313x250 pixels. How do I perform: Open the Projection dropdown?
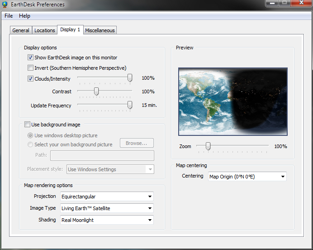(x=106, y=197)
